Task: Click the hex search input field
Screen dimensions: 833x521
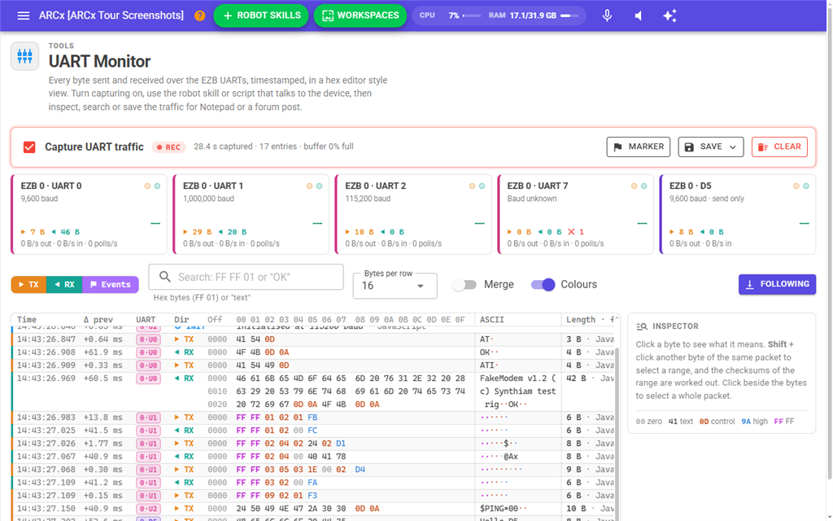Action: click(x=246, y=277)
